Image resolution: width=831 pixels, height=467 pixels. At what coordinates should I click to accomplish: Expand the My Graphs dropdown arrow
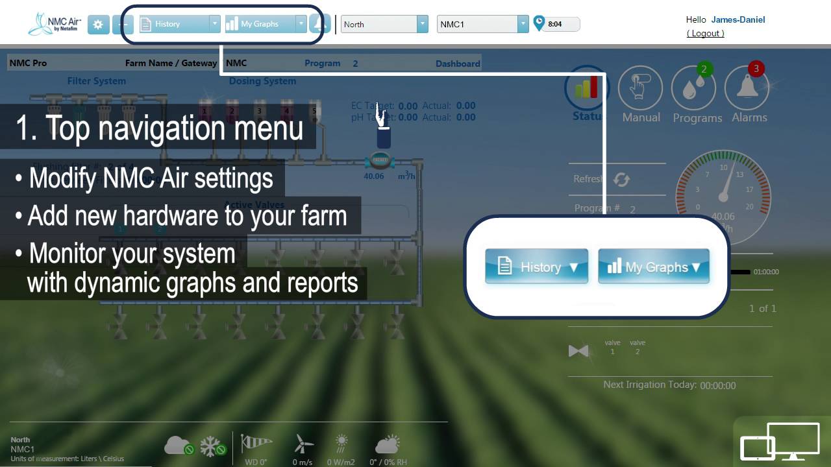301,24
